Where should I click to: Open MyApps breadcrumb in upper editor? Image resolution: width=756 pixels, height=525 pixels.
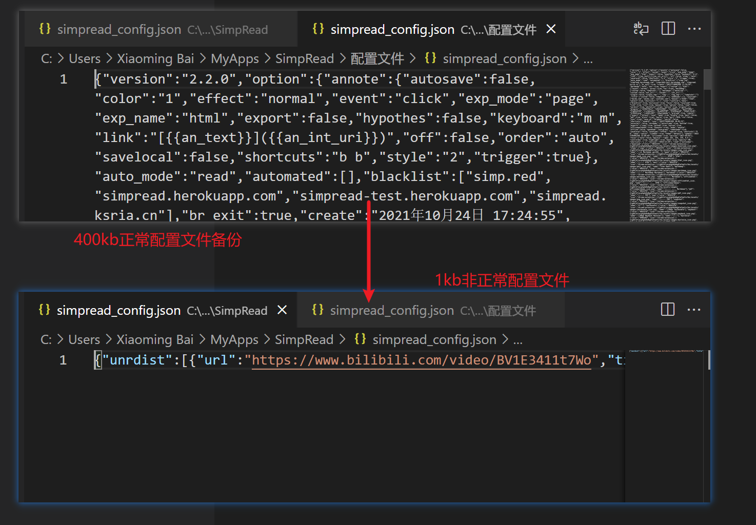point(235,58)
